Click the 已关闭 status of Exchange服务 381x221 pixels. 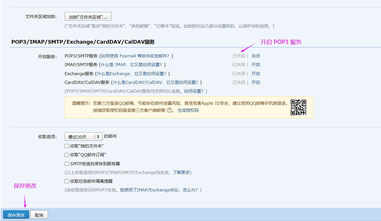click(x=239, y=73)
